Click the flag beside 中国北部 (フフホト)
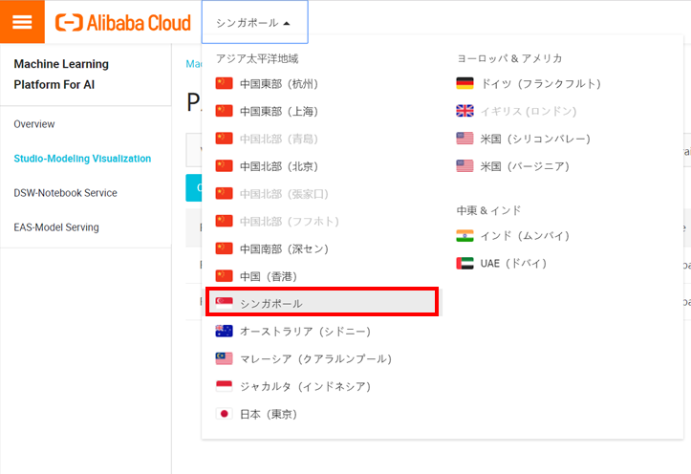Screen dimensions: 691x474 224,221
